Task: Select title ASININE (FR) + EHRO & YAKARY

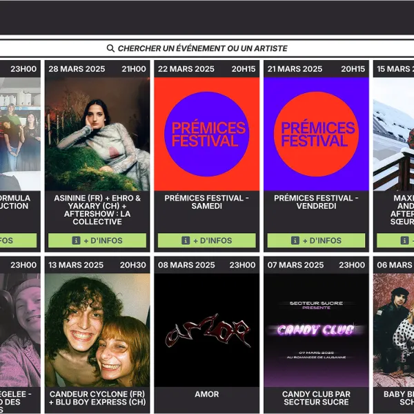Action: pos(97,210)
